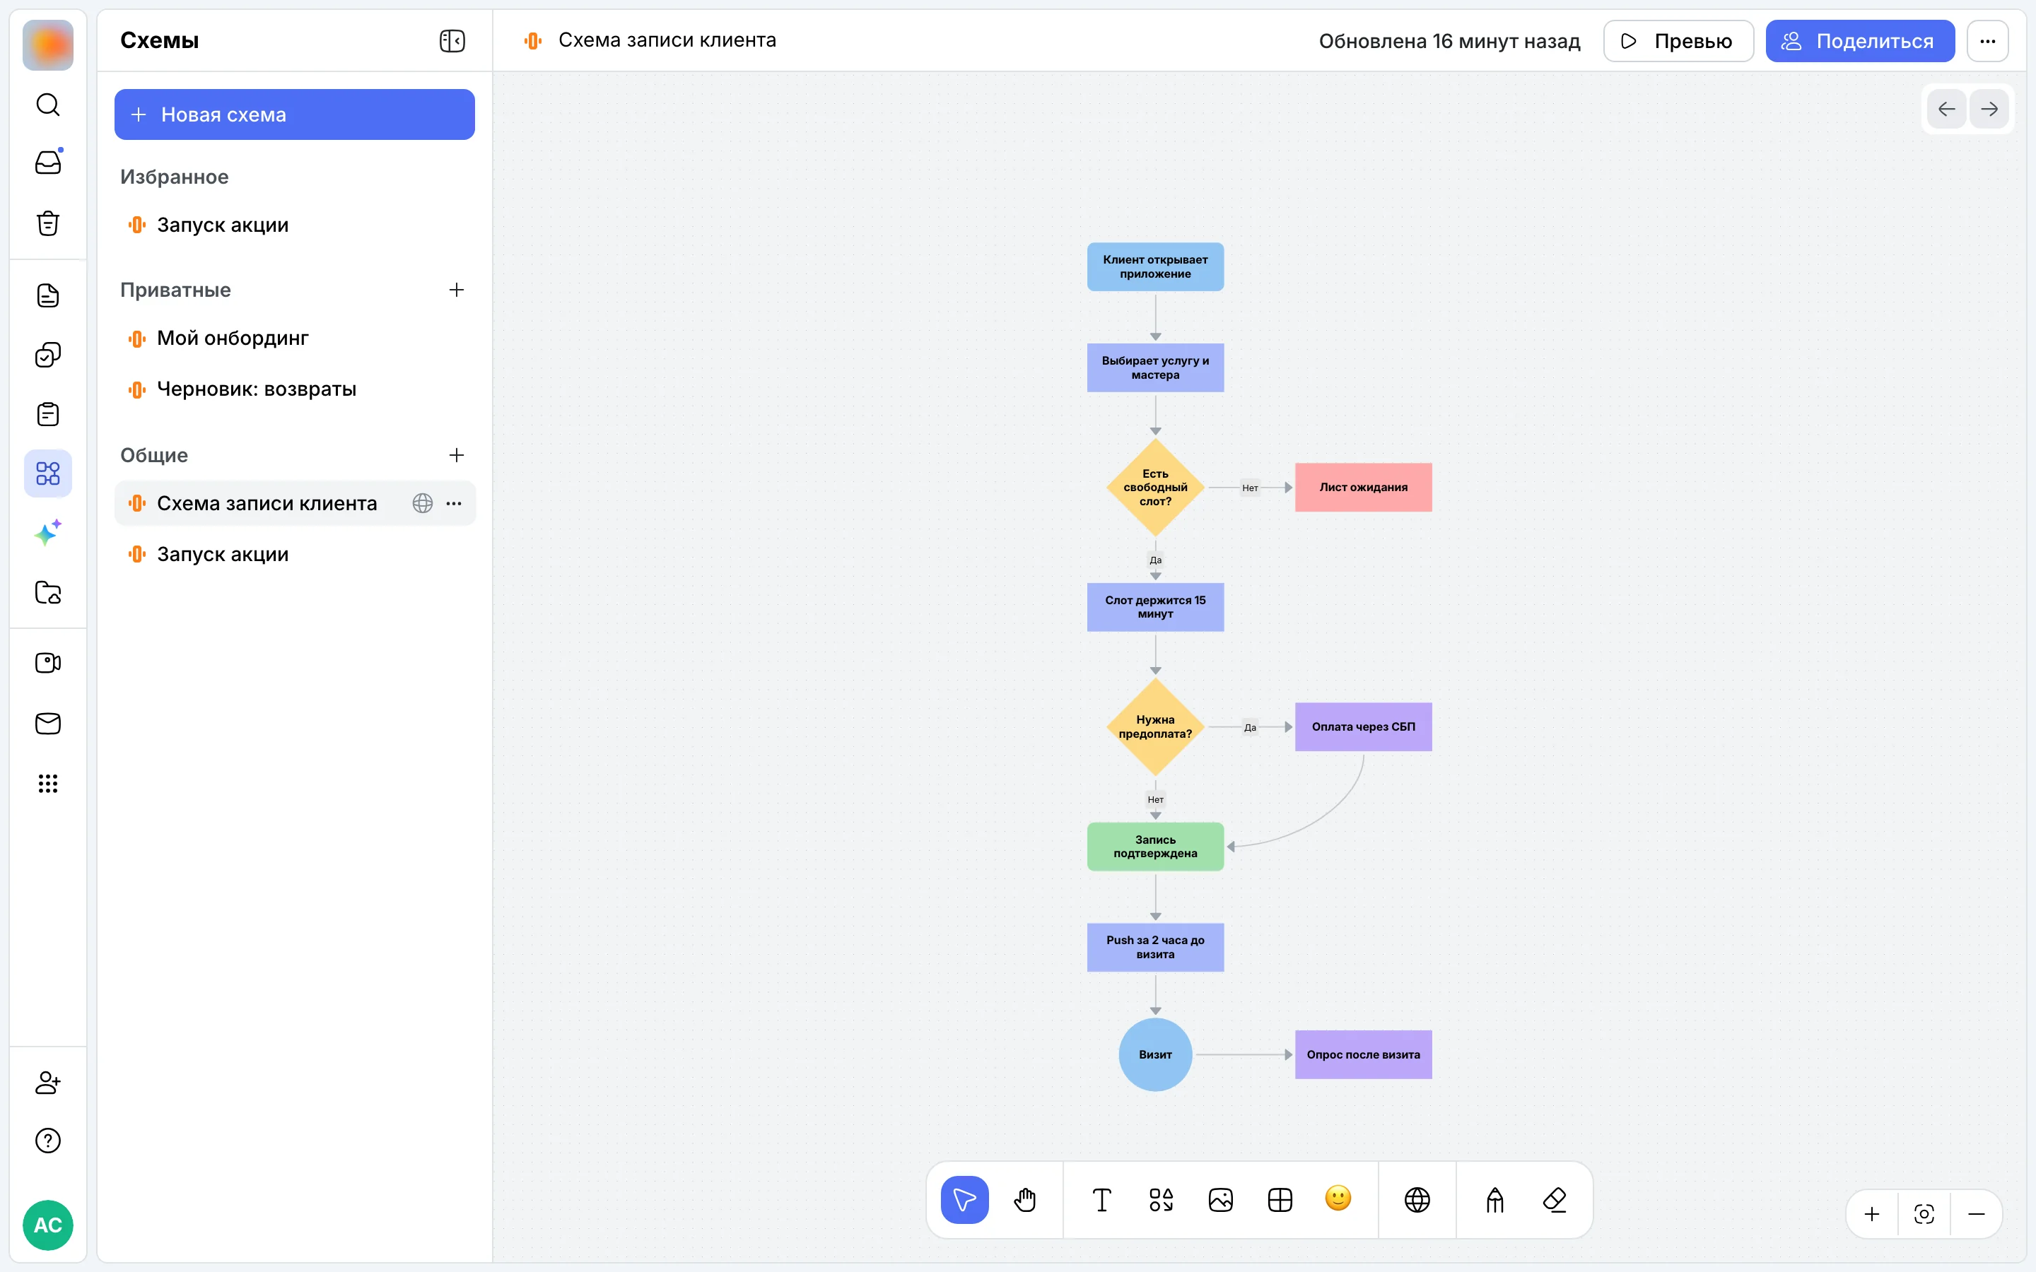Zoom in with the plus control
The height and width of the screenshot is (1272, 2036).
(x=1872, y=1214)
